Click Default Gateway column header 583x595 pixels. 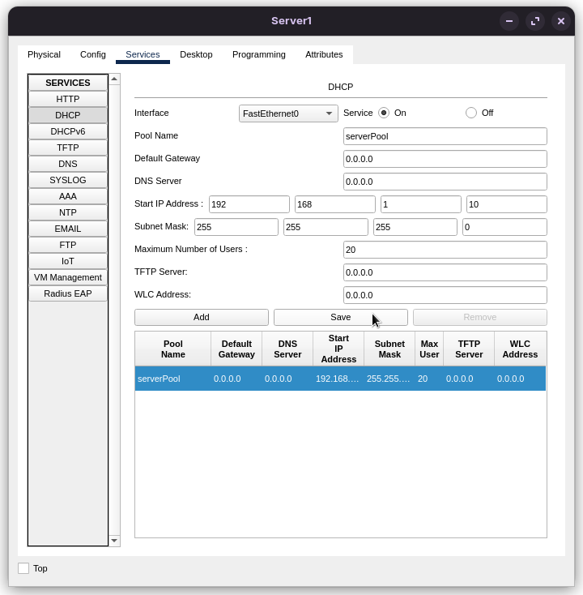[x=236, y=349]
